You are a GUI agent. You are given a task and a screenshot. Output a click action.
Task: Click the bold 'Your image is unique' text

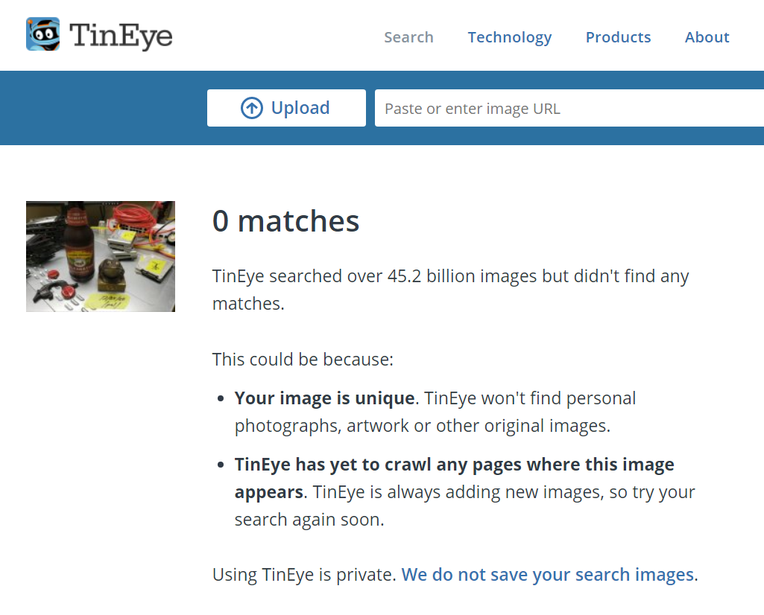pos(324,398)
